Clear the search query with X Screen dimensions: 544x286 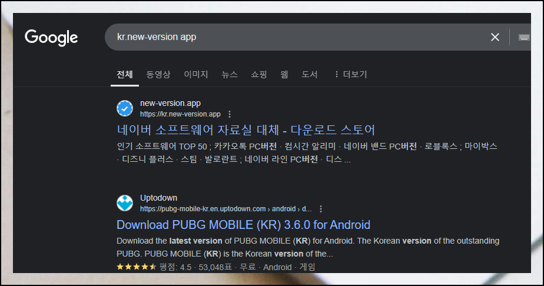495,37
